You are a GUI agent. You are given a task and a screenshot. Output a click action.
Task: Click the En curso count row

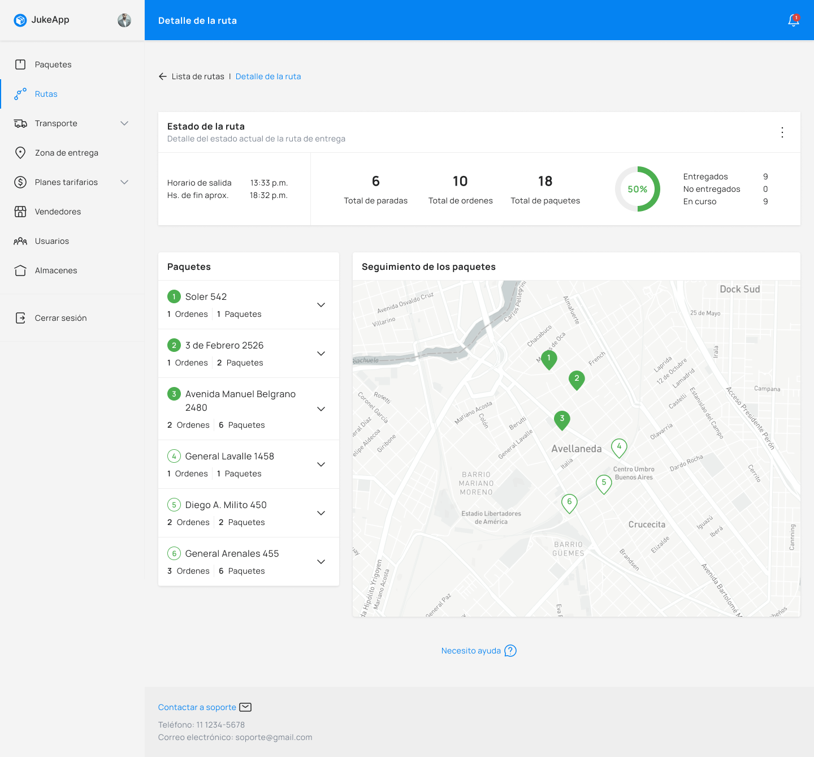tap(726, 201)
